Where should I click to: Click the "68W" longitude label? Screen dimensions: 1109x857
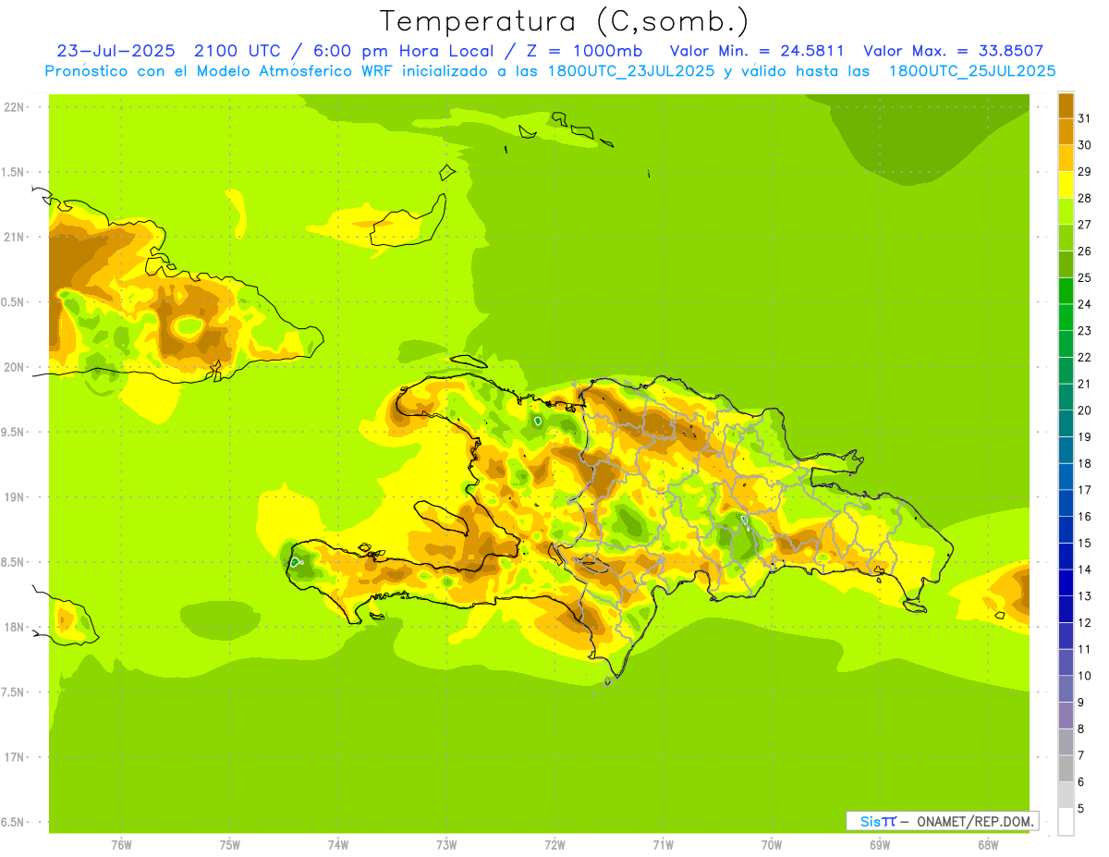[x=988, y=845]
